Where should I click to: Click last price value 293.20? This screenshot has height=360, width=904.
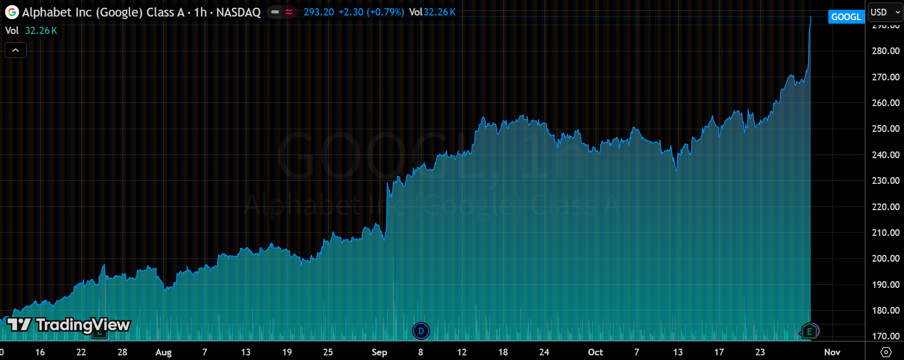319,12
